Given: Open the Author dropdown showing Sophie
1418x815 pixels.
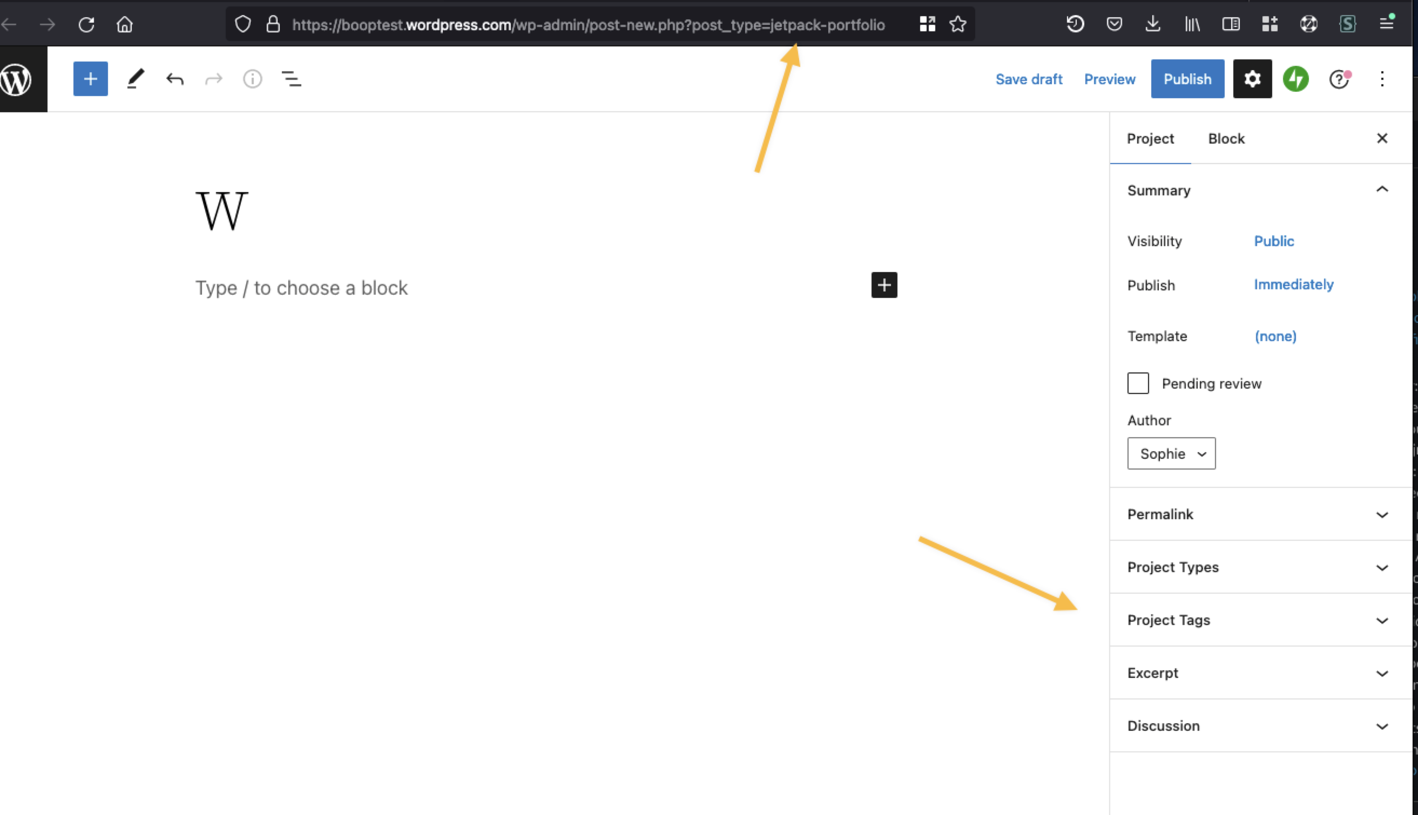Looking at the screenshot, I should pos(1171,453).
